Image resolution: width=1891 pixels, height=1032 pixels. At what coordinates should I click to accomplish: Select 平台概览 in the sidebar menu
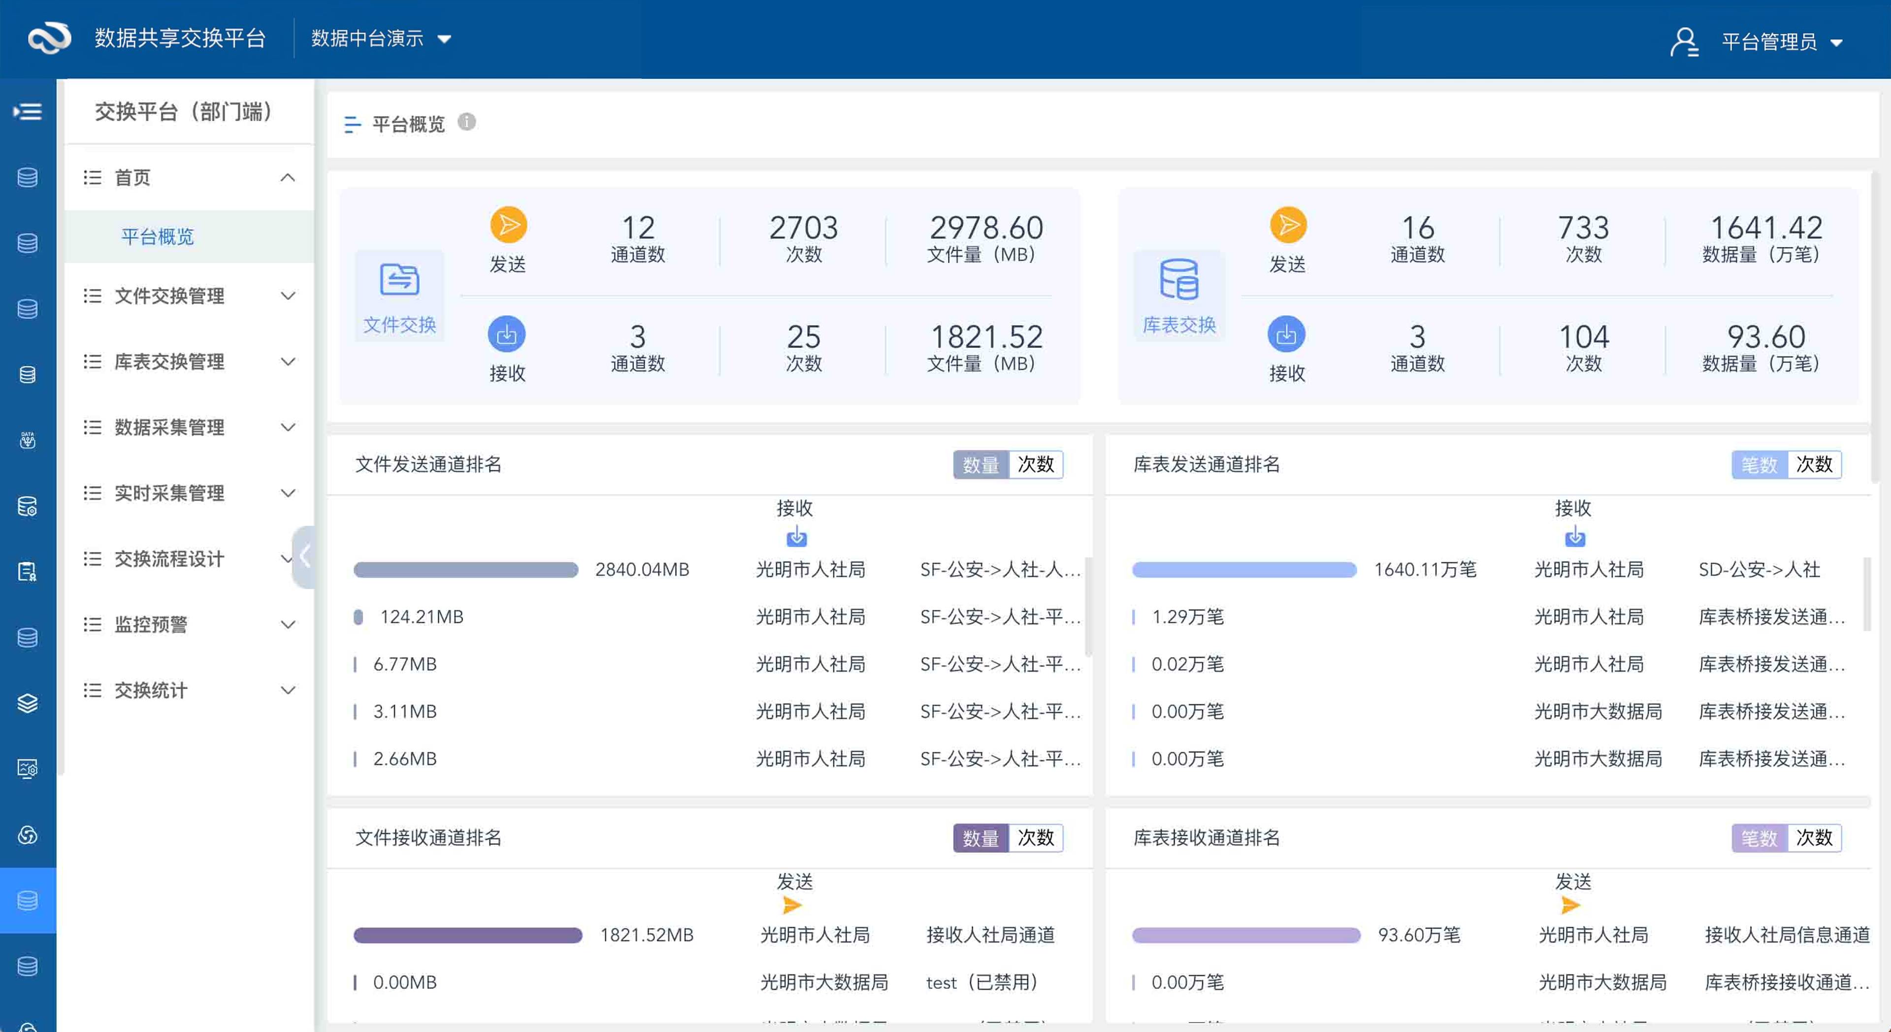point(158,236)
